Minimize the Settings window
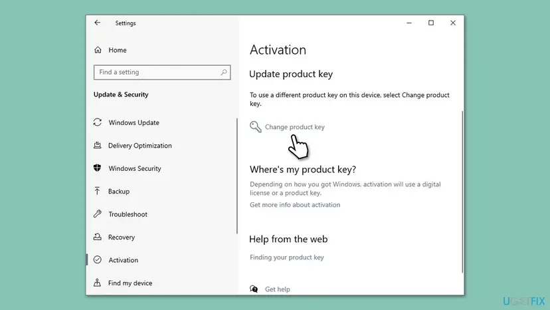 coord(409,23)
